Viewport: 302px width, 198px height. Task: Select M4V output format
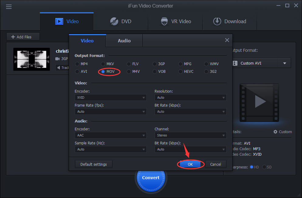coord(133,72)
